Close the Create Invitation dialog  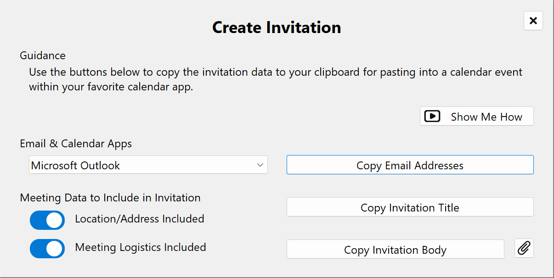533,21
